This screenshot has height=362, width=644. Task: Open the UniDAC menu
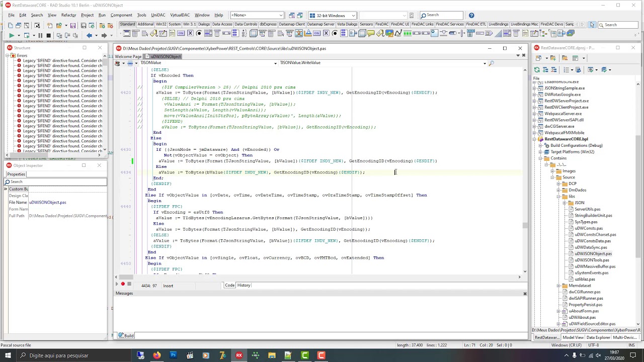click(x=158, y=15)
